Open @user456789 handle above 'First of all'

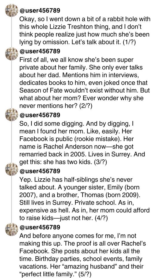[40, 51]
